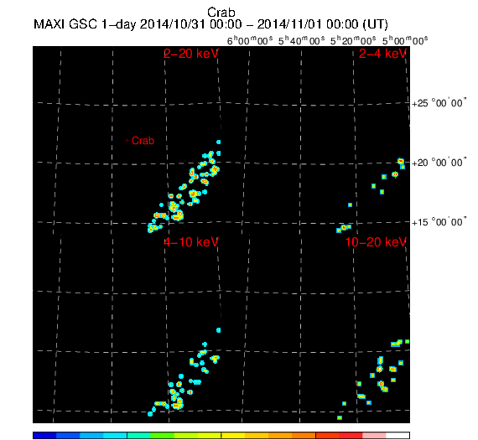Image resolution: width=478 pixels, height=440 pixels.
Task: Click the dark blue end of colorbar
Action: pos(44,436)
